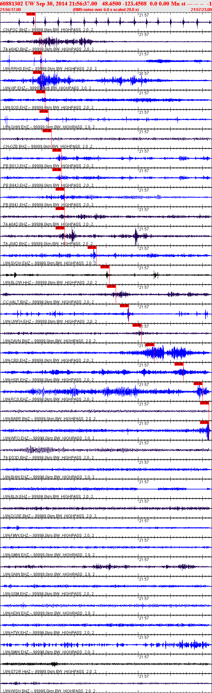212x693 pixels.
Task: Select the UW.DOSE.BHZ station label
Action: click(50, 516)
